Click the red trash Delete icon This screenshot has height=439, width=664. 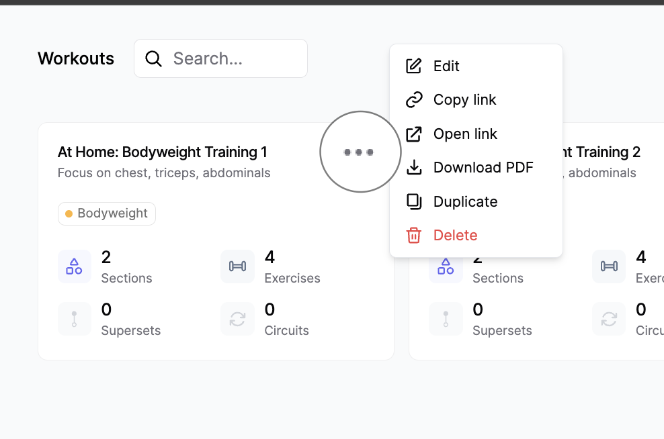click(x=414, y=236)
